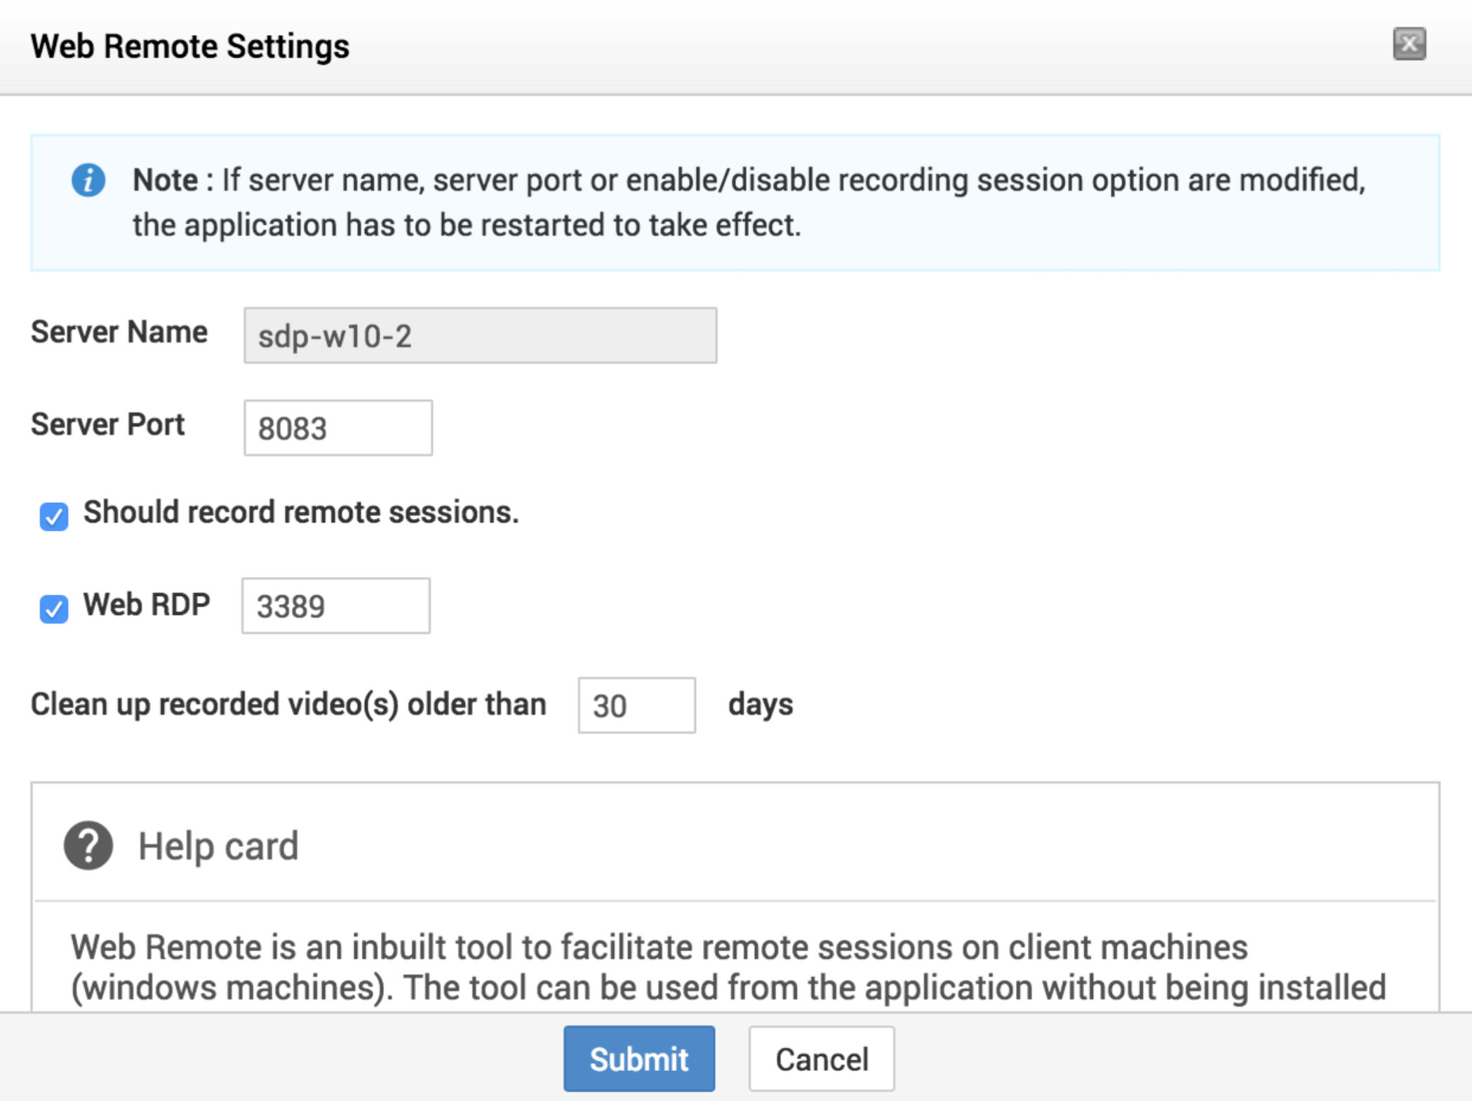Image resolution: width=1472 pixels, height=1101 pixels.
Task: Click the Help card question mark icon
Action: click(88, 845)
